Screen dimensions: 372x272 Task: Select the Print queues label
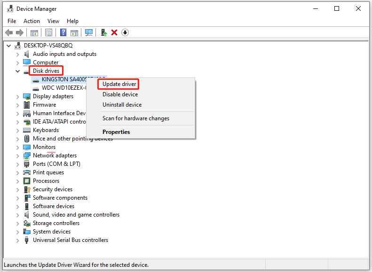coord(48,172)
